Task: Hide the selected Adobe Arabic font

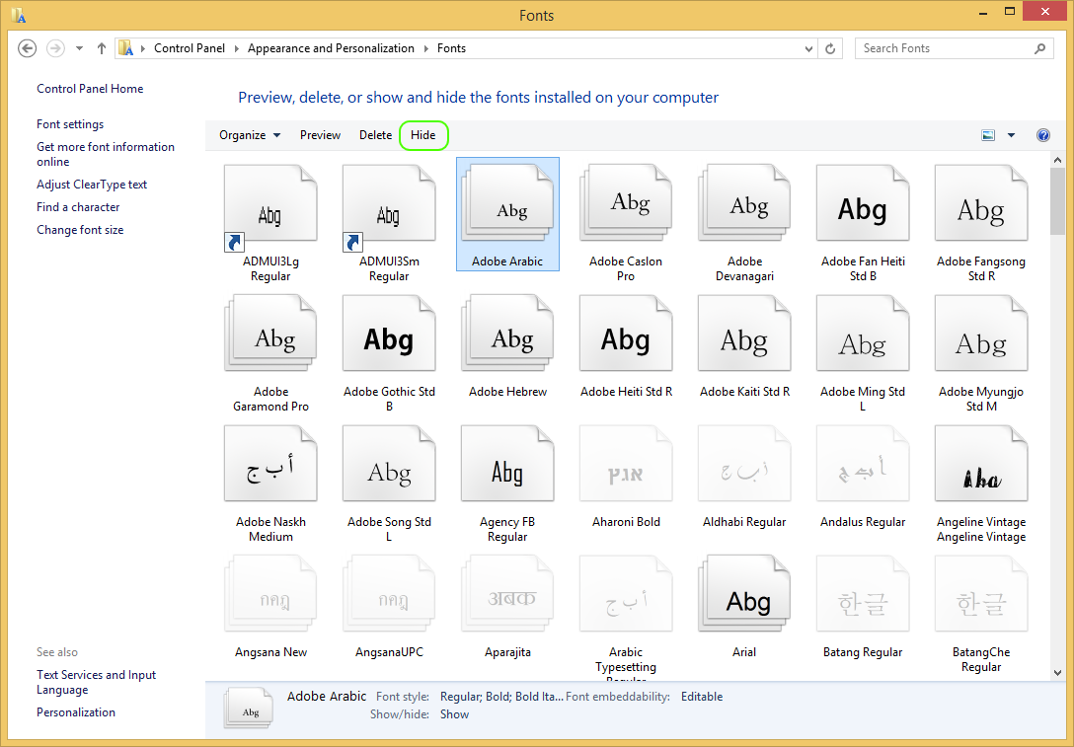Action: pyautogui.click(x=423, y=135)
